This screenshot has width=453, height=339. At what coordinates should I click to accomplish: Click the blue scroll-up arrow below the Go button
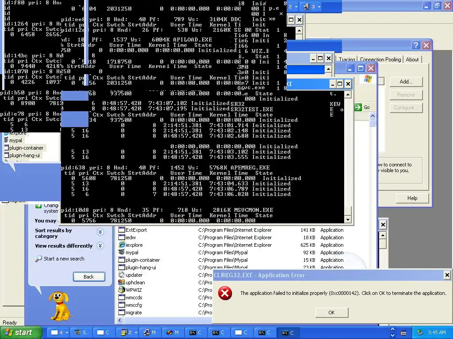click(372, 116)
